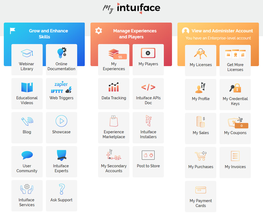Viewport: 263px width, 216px height.
Task: Click the User Community label
Action: pos(27,168)
